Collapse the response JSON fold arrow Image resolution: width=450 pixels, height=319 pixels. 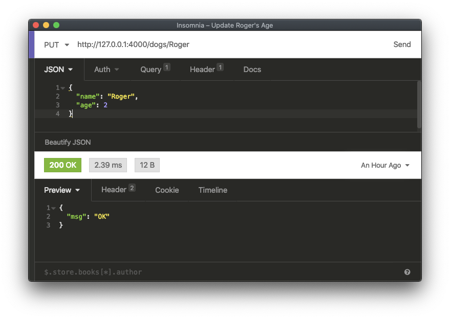click(54, 208)
